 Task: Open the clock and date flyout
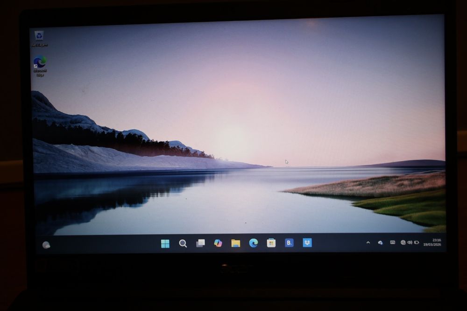pyautogui.click(x=432, y=242)
